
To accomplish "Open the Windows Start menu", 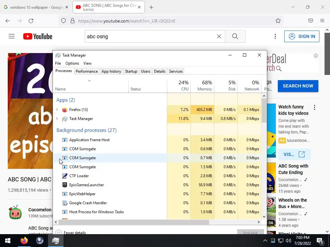I will click(8, 241).
